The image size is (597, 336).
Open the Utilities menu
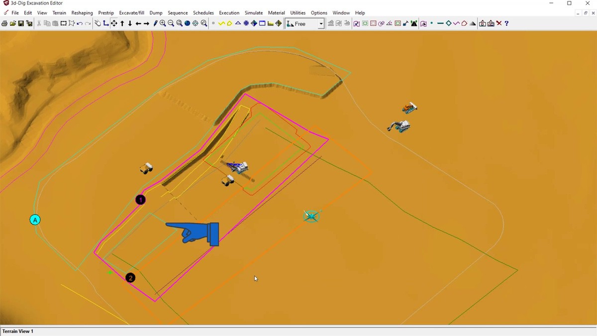tap(298, 13)
